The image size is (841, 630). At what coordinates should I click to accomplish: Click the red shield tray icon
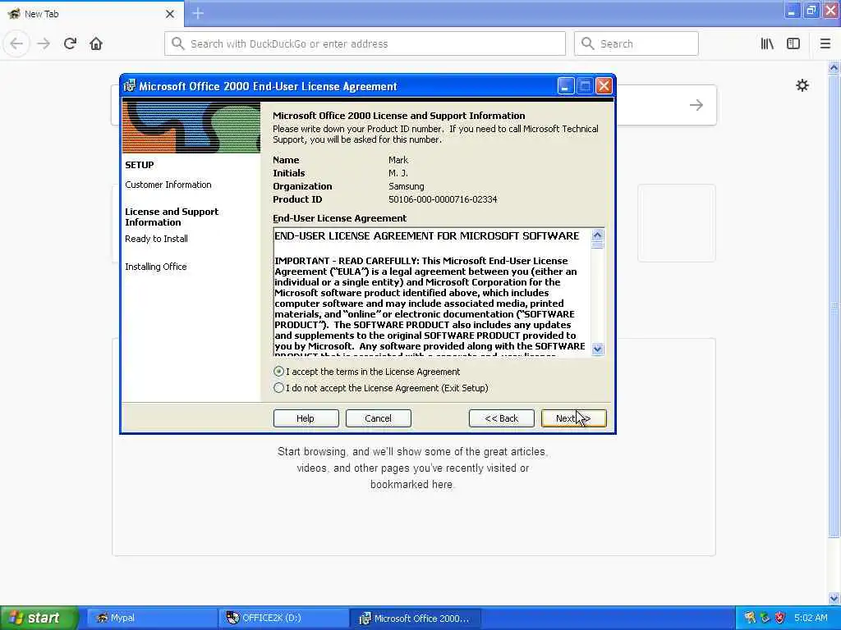[780, 618]
